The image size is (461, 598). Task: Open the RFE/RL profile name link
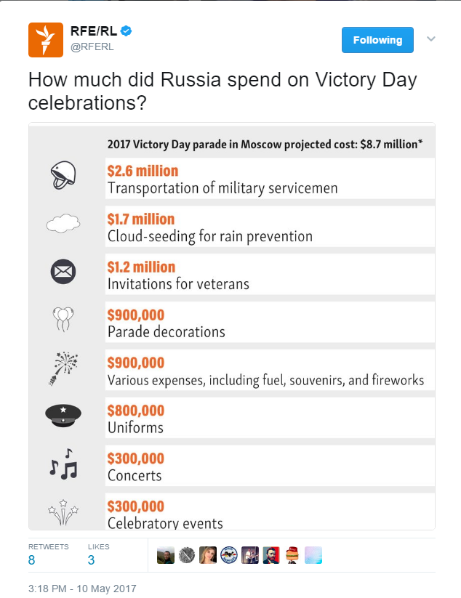[x=93, y=31]
